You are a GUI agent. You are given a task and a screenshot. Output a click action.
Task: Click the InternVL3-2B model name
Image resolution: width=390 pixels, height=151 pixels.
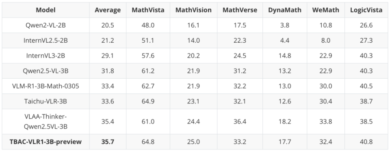(x=46, y=56)
